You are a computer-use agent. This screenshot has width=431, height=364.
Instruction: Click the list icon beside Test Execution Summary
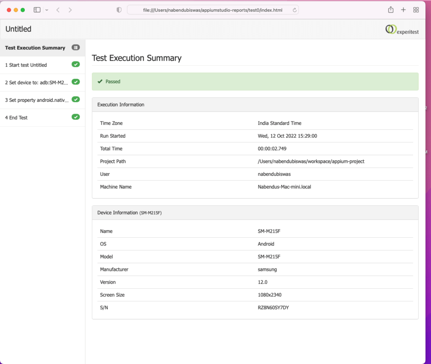(x=76, y=48)
